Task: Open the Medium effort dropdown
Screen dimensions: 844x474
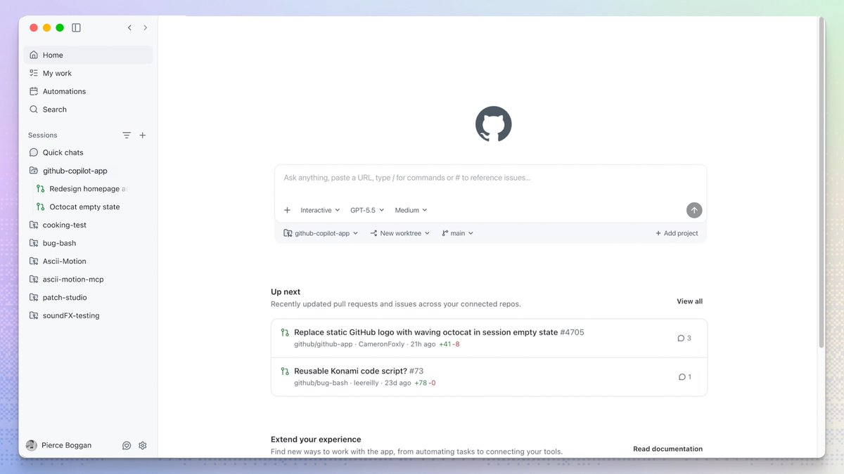Action: tap(411, 210)
